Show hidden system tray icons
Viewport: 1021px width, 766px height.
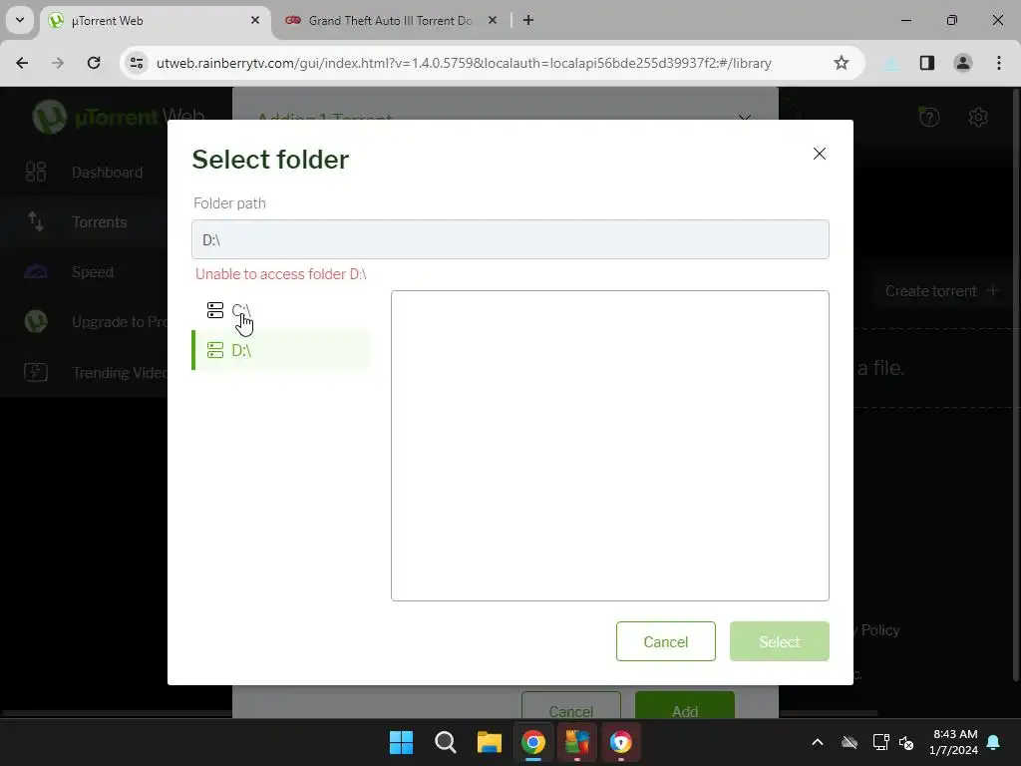tap(818, 742)
